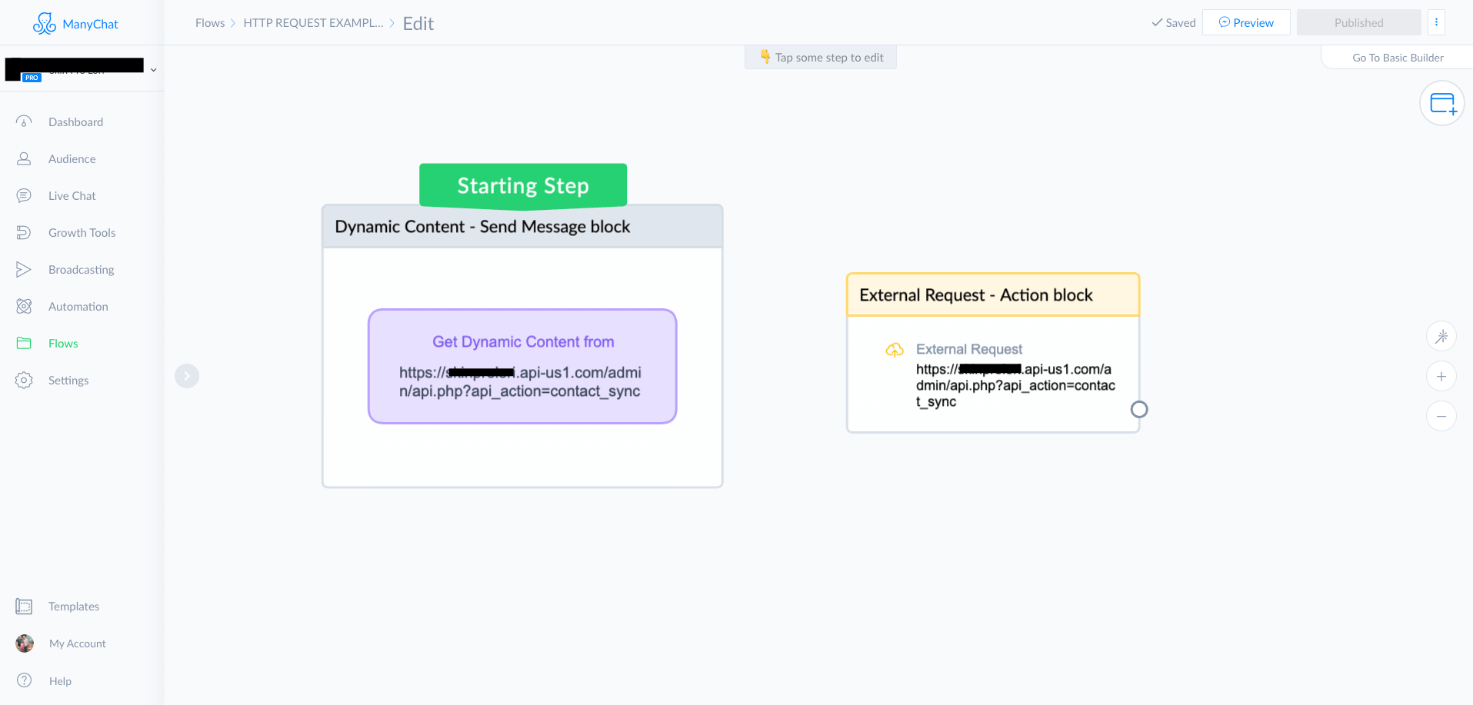The height and width of the screenshot is (705, 1473).
Task: Zoom in using the plus icon
Action: [x=1441, y=376]
